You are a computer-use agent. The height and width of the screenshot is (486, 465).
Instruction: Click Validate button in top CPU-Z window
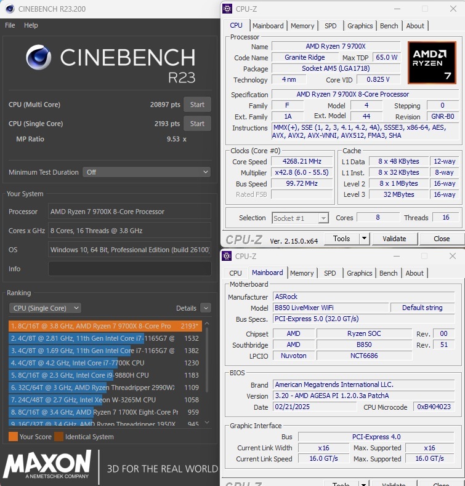point(394,239)
